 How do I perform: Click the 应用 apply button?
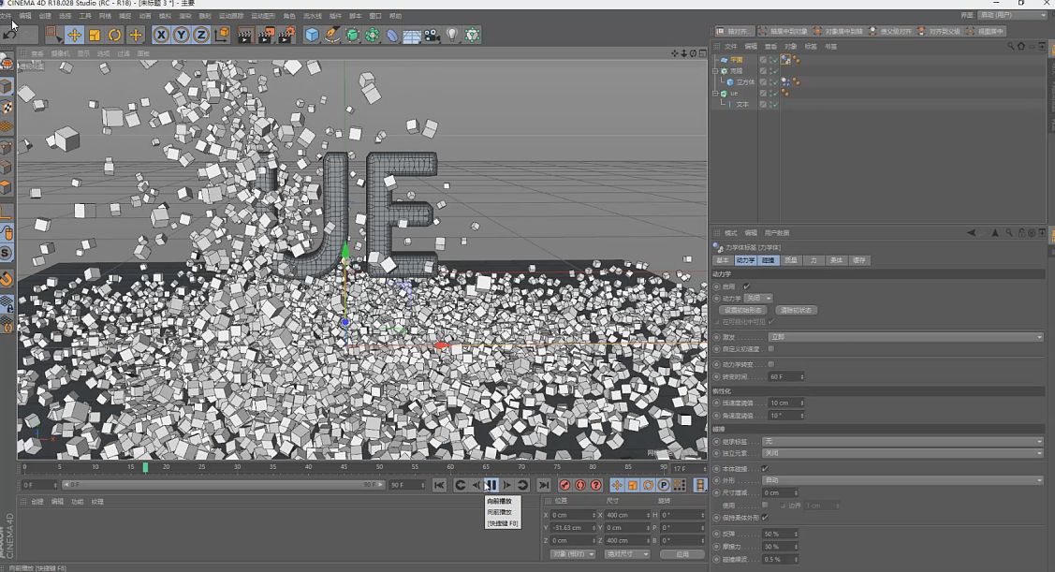pyautogui.click(x=682, y=554)
